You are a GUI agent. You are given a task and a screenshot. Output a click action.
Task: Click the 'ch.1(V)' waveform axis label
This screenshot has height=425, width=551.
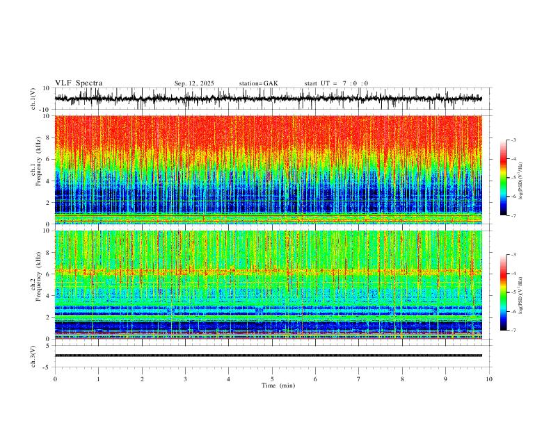(33, 99)
